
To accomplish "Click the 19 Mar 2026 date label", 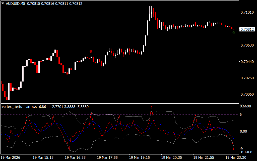I will (11, 157).
